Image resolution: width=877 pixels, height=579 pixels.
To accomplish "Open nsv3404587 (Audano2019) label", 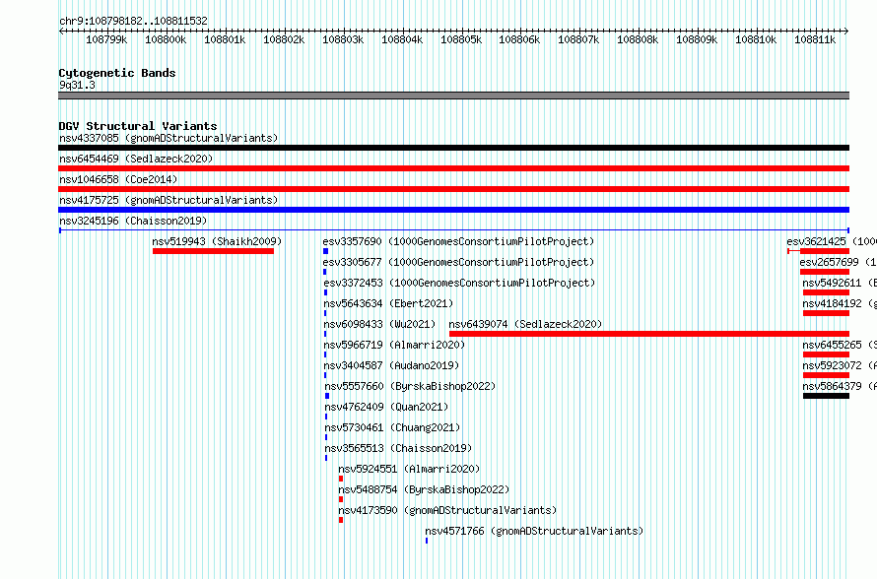I will pyautogui.click(x=391, y=365).
